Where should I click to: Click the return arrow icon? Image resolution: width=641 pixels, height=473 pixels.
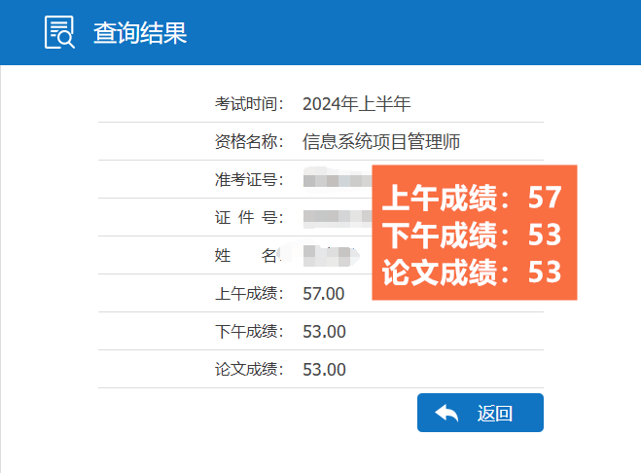pyautogui.click(x=446, y=413)
